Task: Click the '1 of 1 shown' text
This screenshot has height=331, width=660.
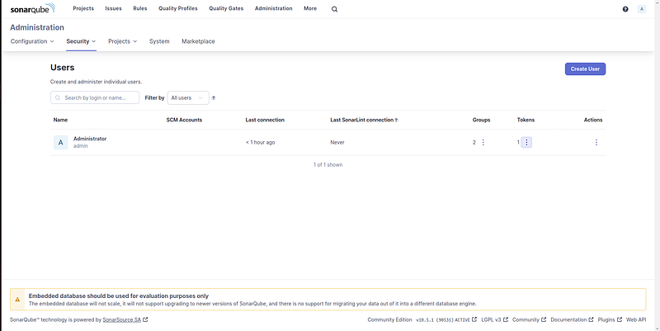Action: [328, 164]
